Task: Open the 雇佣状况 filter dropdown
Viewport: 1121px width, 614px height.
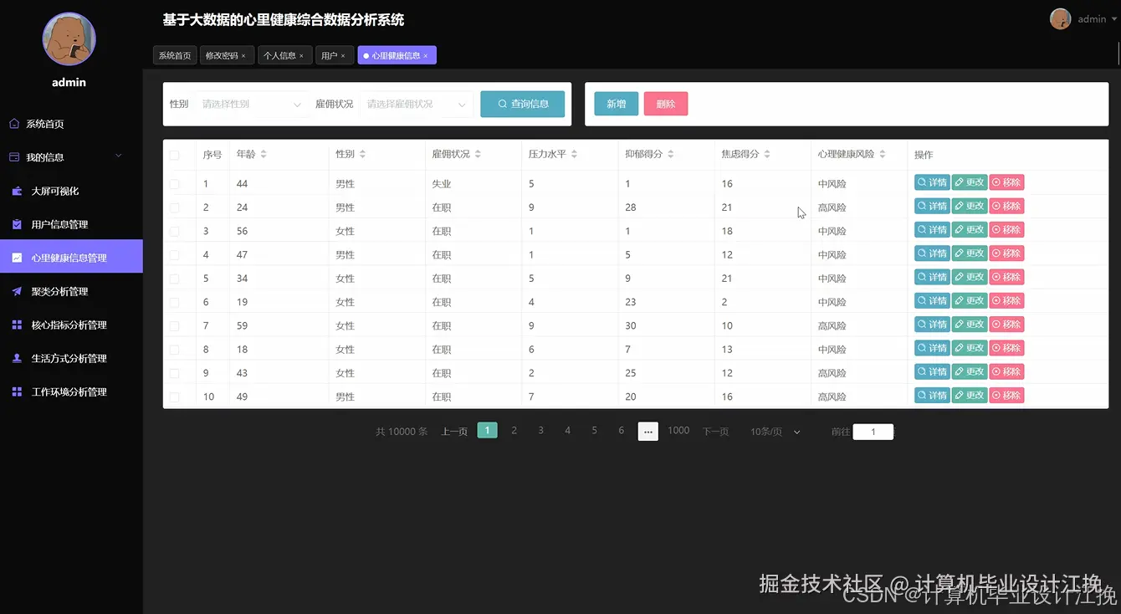Action: 417,105
